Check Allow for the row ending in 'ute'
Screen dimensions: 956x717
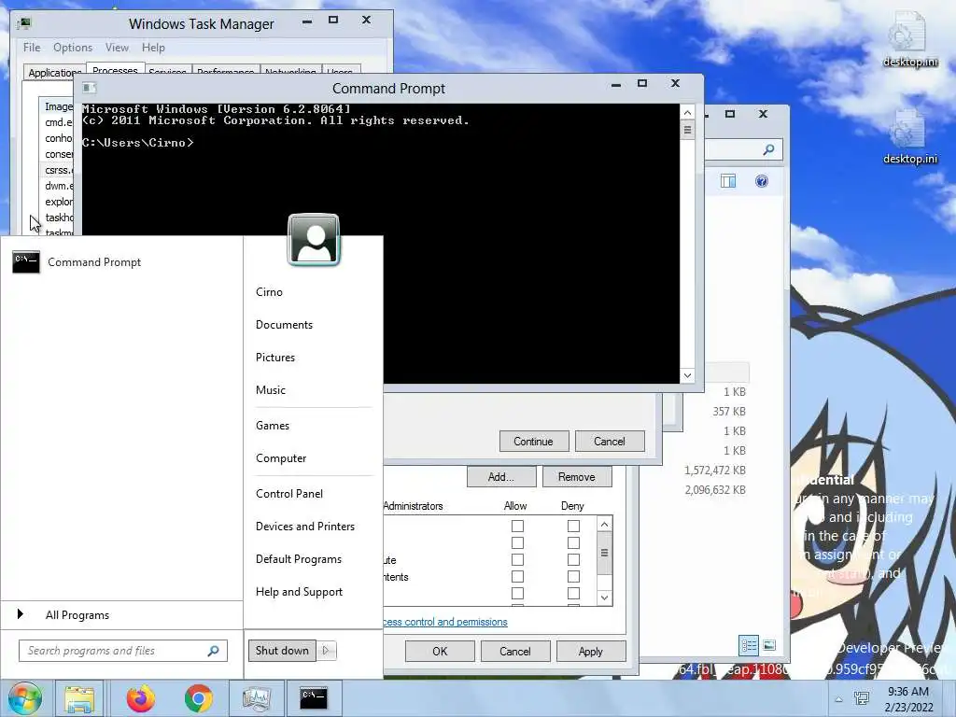point(517,560)
